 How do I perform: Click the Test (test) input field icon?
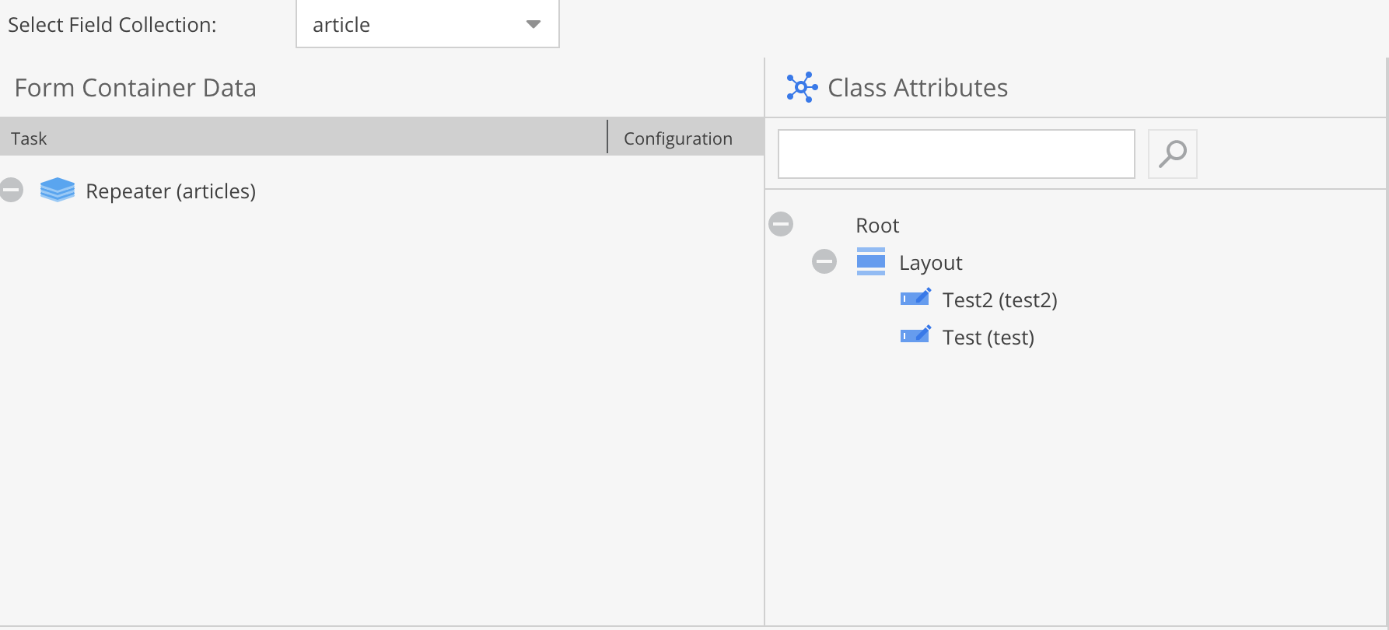(x=915, y=335)
